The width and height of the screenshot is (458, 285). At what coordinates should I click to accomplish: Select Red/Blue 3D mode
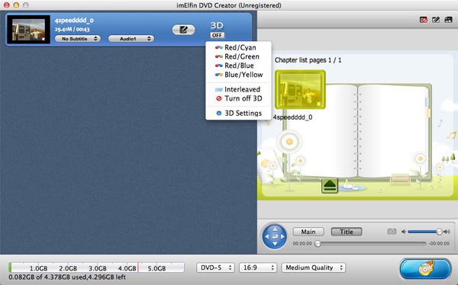click(x=238, y=66)
